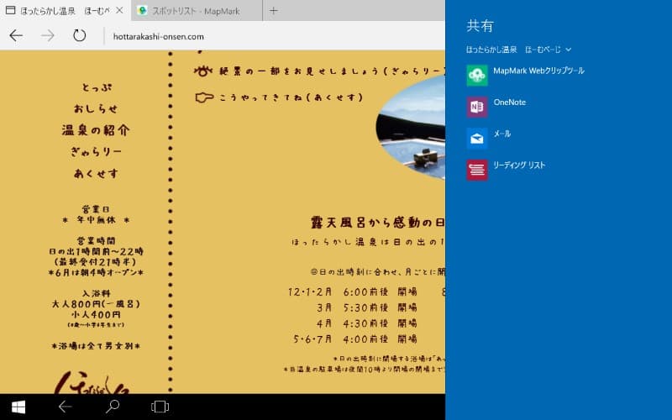Viewport: 672px width, 420px height.
Task: Open the Windows Start menu
Action: coord(18,407)
